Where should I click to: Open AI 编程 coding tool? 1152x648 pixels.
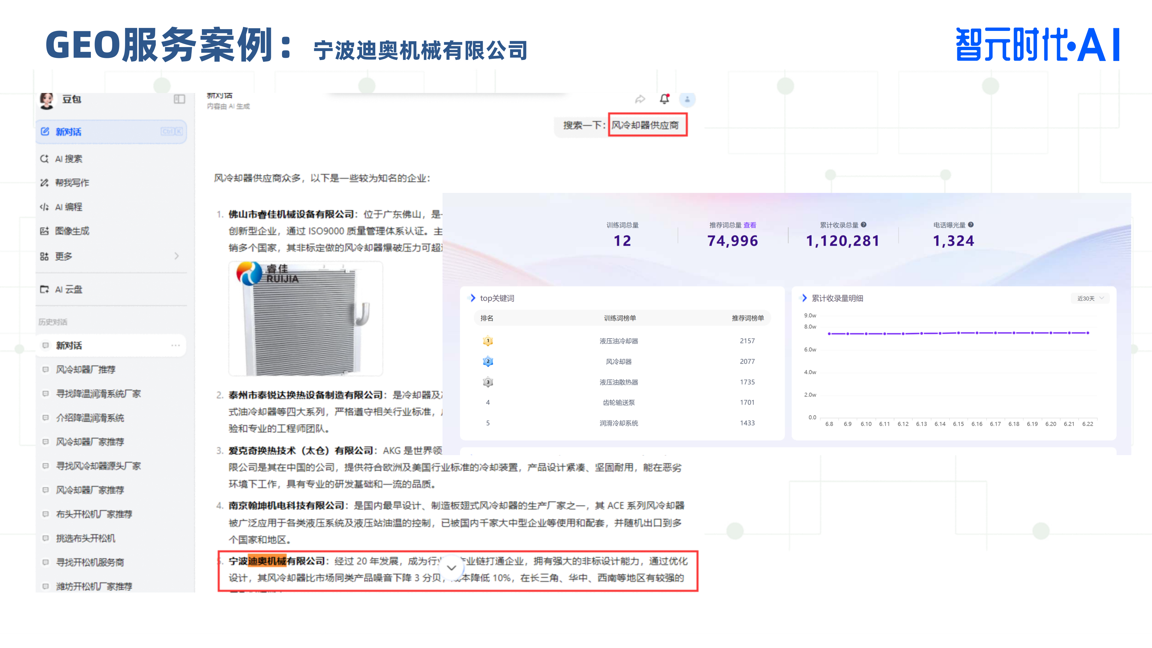click(68, 207)
